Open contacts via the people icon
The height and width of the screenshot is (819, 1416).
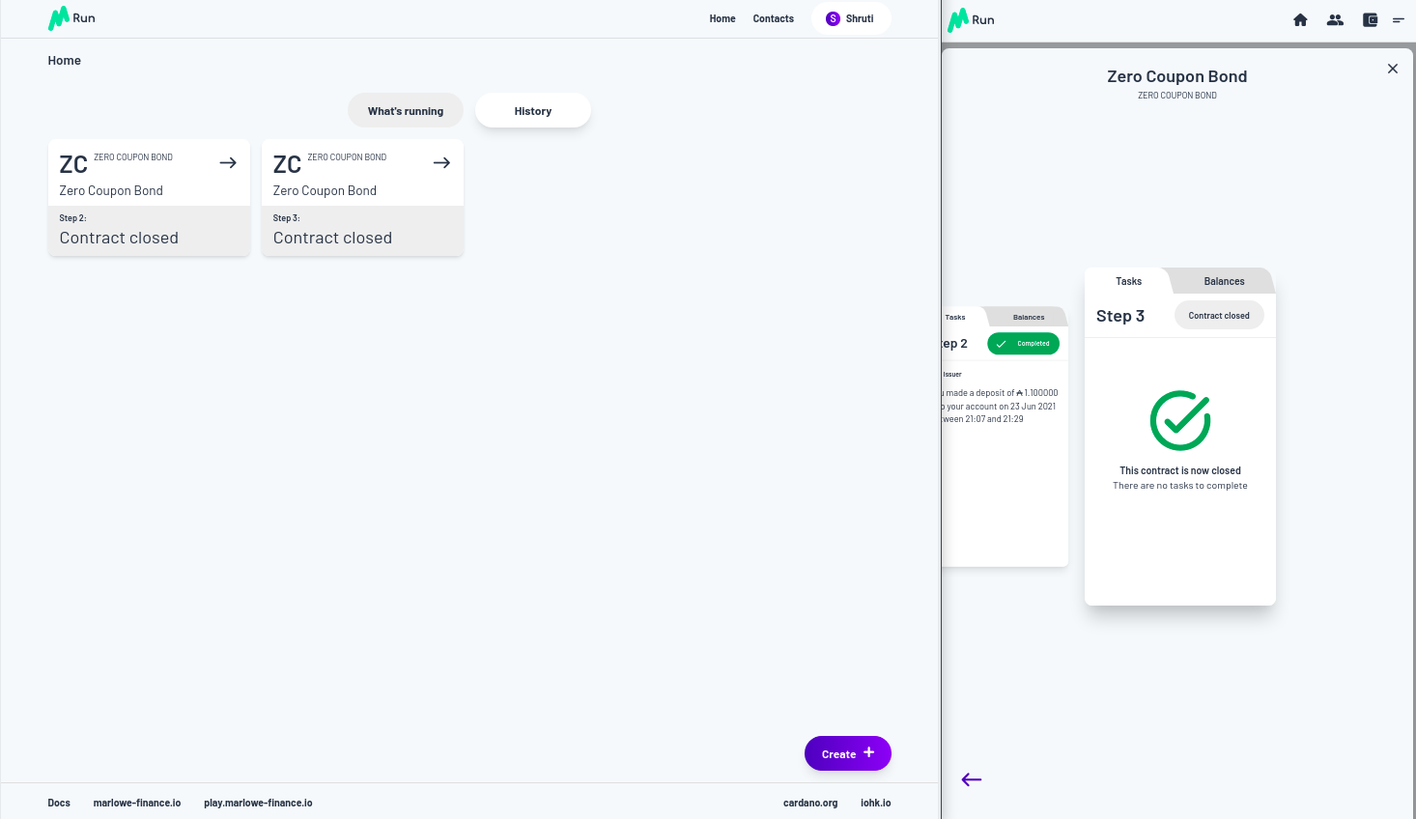1335,19
